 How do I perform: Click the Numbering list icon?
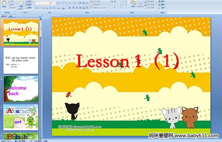tap(75, 3)
